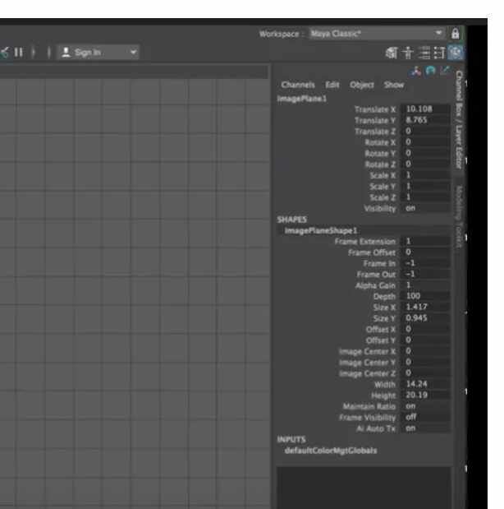The image size is (504, 509).
Task: Click the cyan speed icon above the Channel Box
Action: [430, 71]
